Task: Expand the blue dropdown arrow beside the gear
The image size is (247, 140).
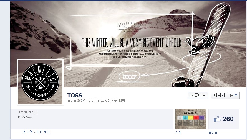Action: click(236, 95)
